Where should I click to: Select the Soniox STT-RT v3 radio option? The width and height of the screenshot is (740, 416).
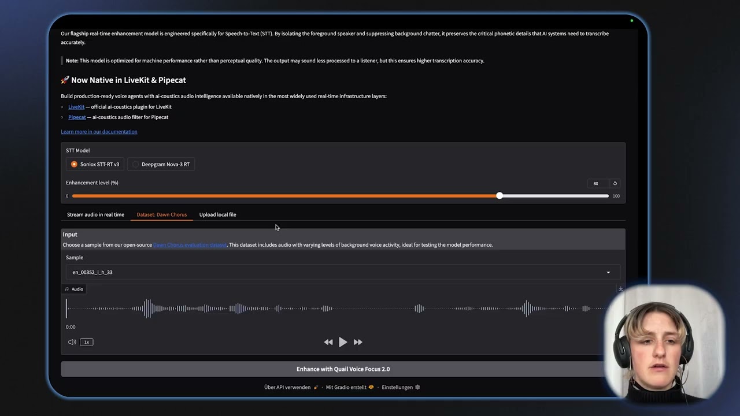tap(95, 164)
